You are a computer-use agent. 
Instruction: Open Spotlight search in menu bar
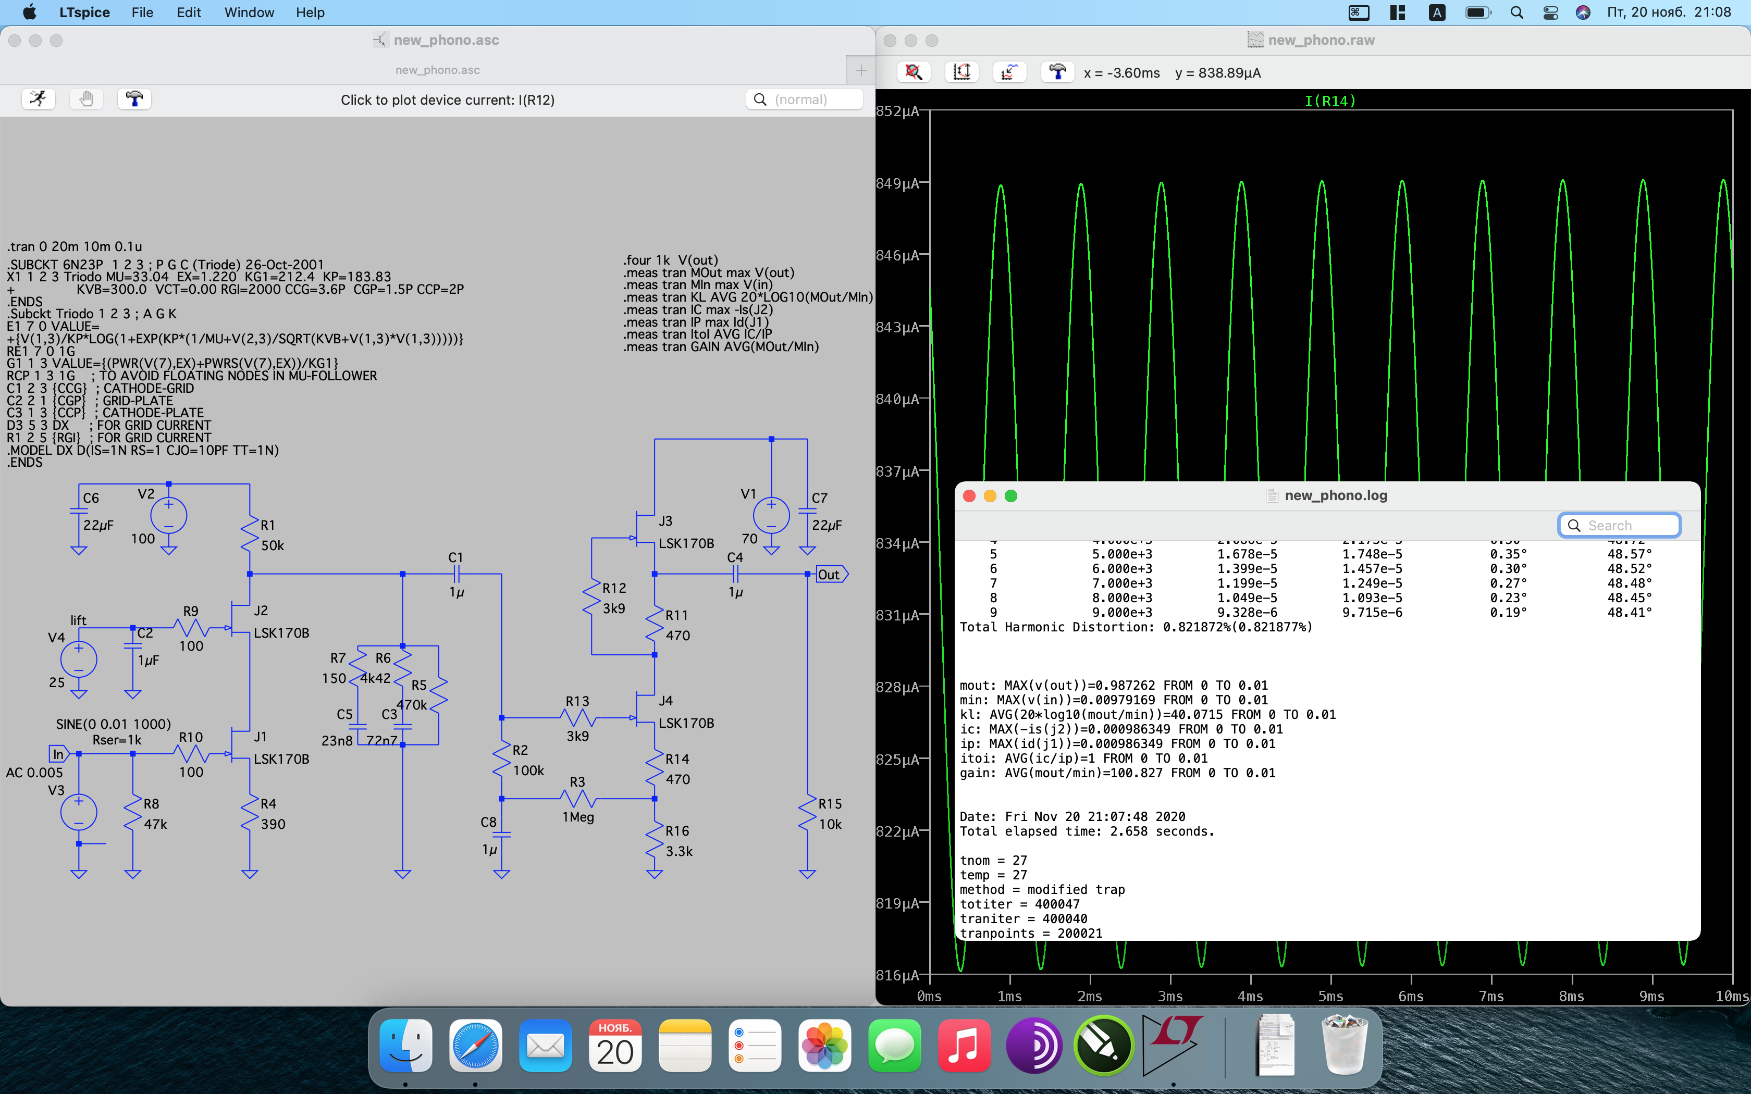point(1518,13)
